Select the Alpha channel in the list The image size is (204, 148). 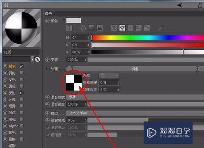(x=13, y=126)
